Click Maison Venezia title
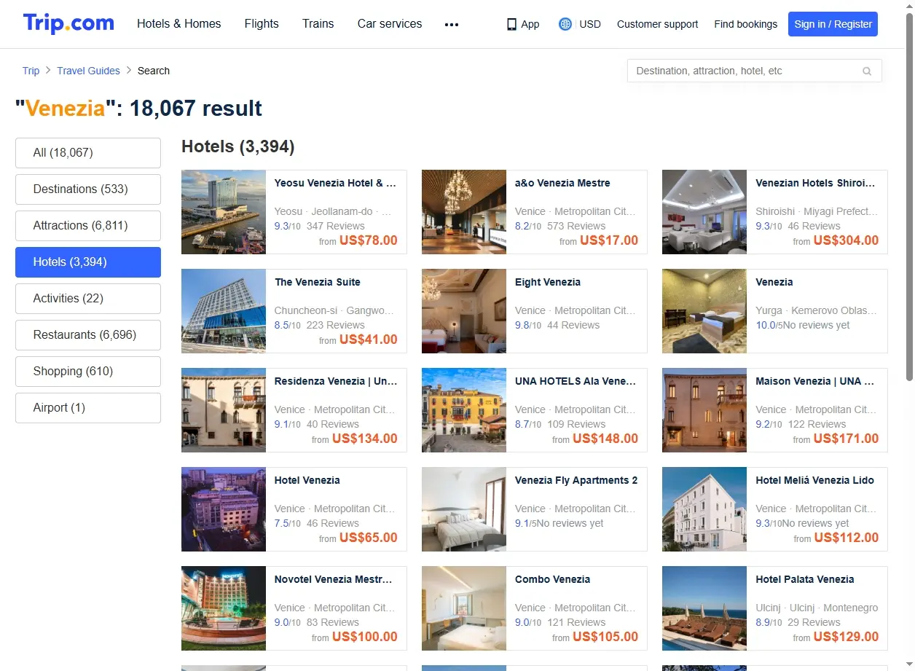The height and width of the screenshot is (671, 915). point(815,381)
